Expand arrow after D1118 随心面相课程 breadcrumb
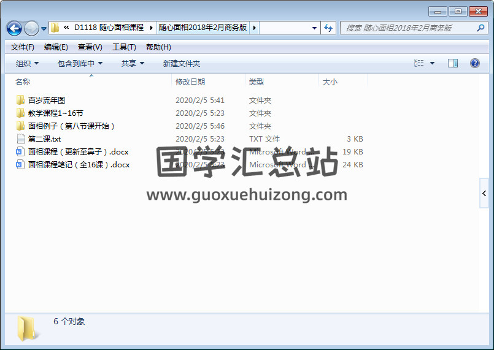Viewport: 494px width, 350px height. pyautogui.click(x=151, y=28)
